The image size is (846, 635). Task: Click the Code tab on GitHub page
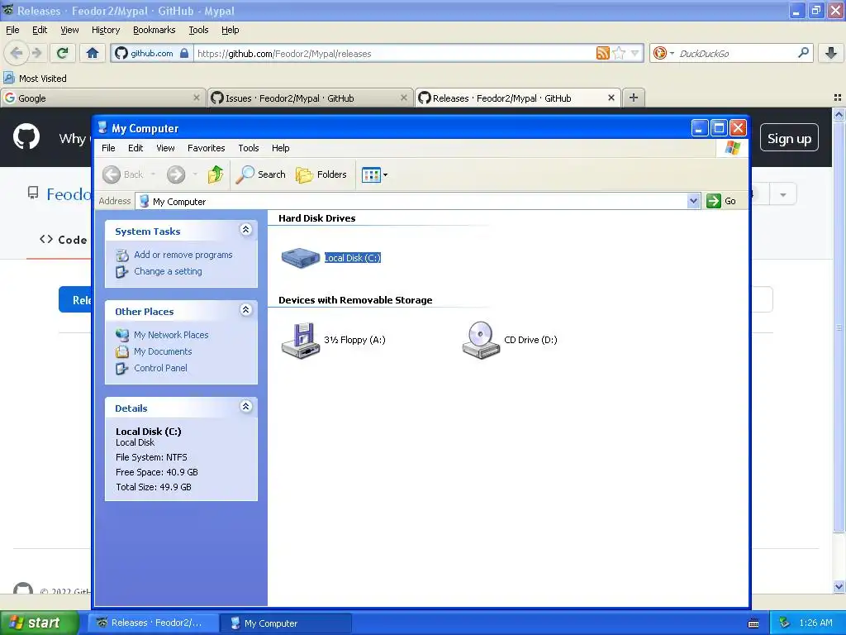[63, 240]
